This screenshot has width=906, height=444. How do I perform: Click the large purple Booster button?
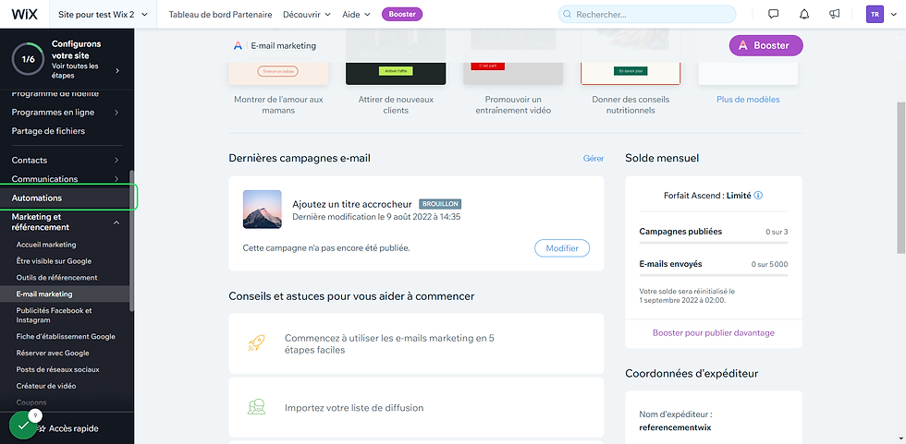coord(765,45)
